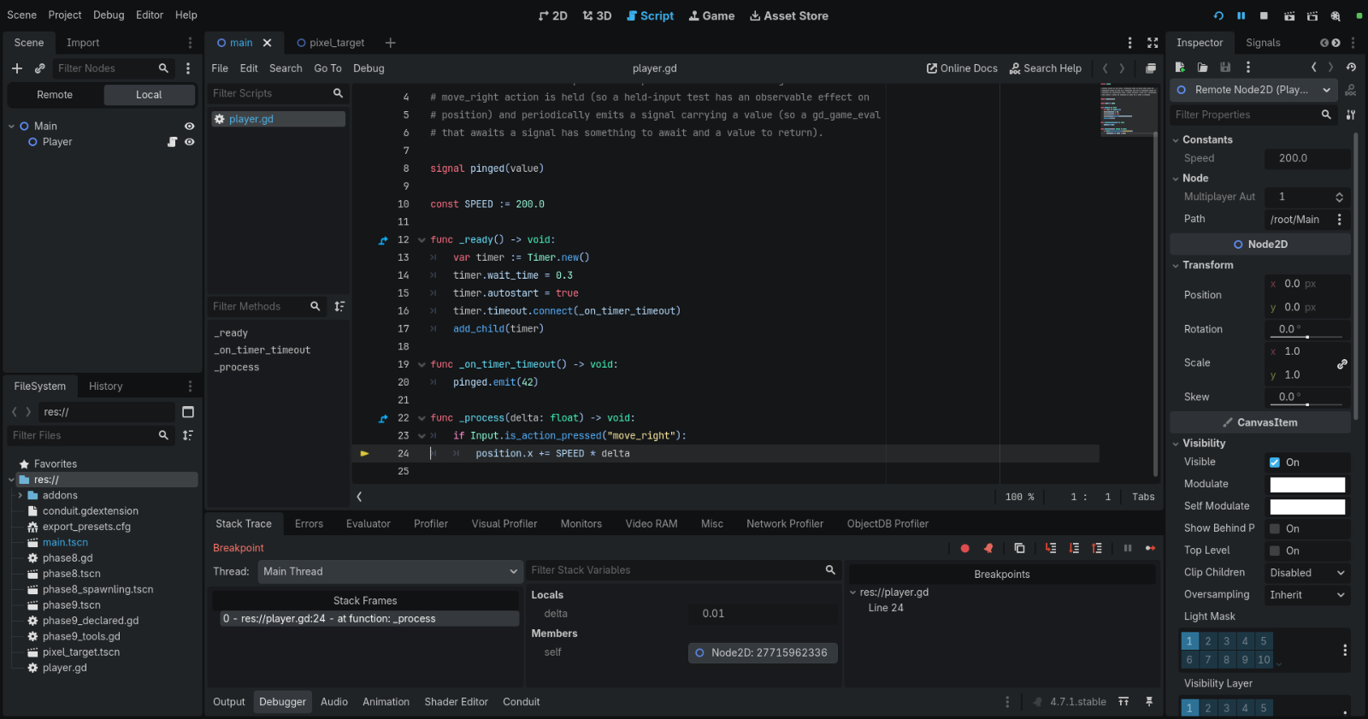
Task: Toggle distraction-free mode in script editor
Action: 1153,43
